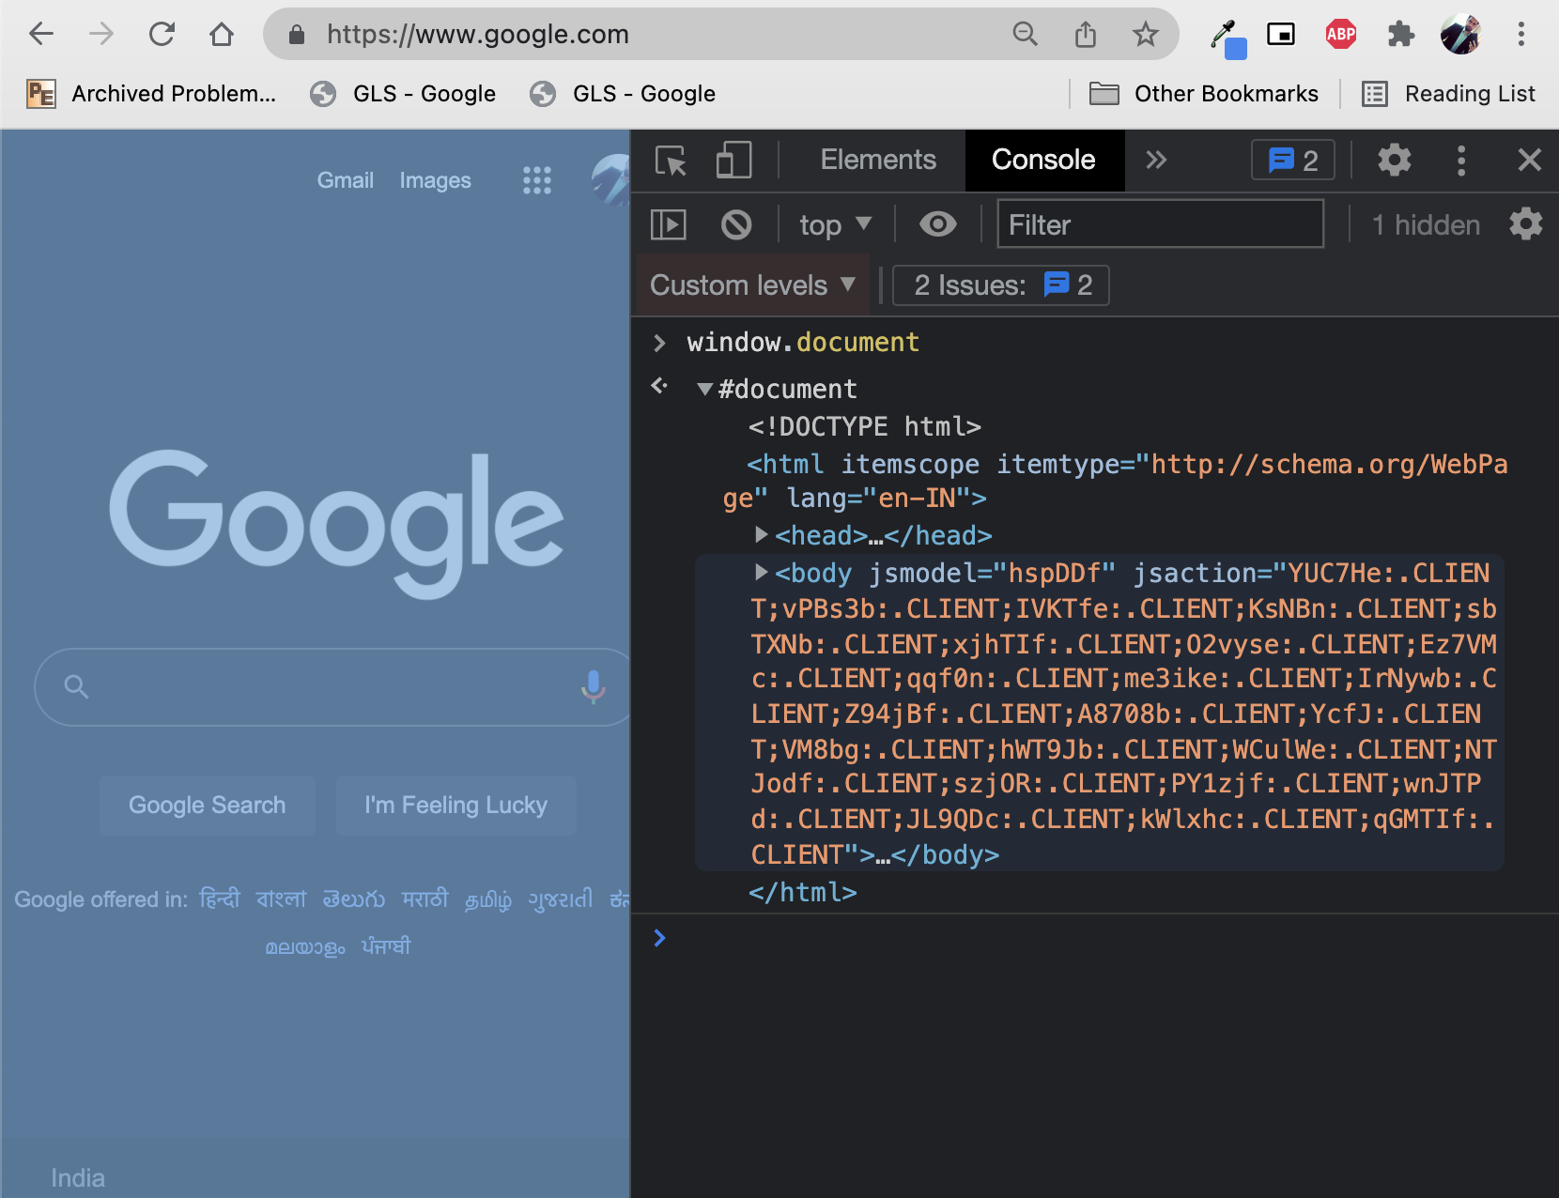Open console settings gear beside hidden count

(x=1525, y=224)
